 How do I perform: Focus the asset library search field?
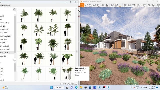6,9
